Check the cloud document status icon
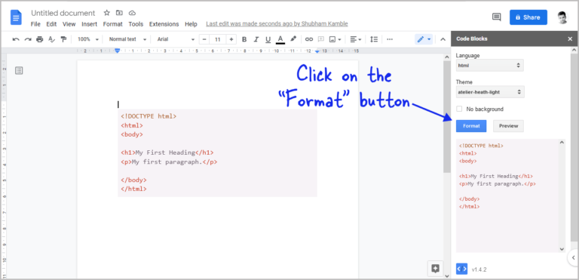The image size is (579, 280). (132, 13)
